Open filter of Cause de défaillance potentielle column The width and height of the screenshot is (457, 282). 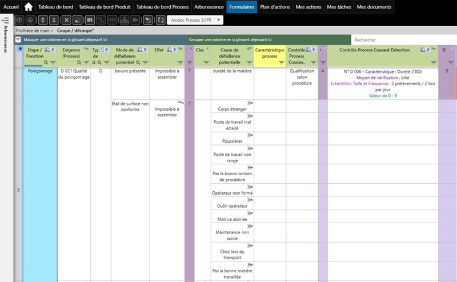pos(249,62)
